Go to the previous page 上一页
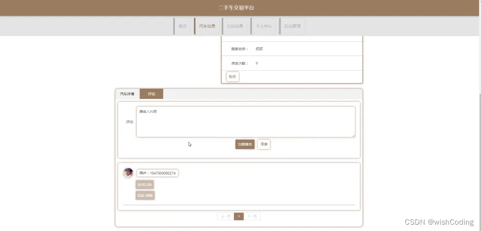The image size is (481, 231). click(226, 216)
